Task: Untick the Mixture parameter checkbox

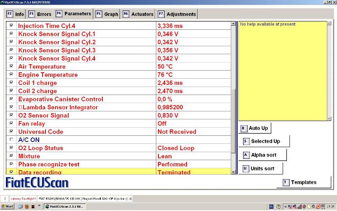Action: [x=11, y=156]
